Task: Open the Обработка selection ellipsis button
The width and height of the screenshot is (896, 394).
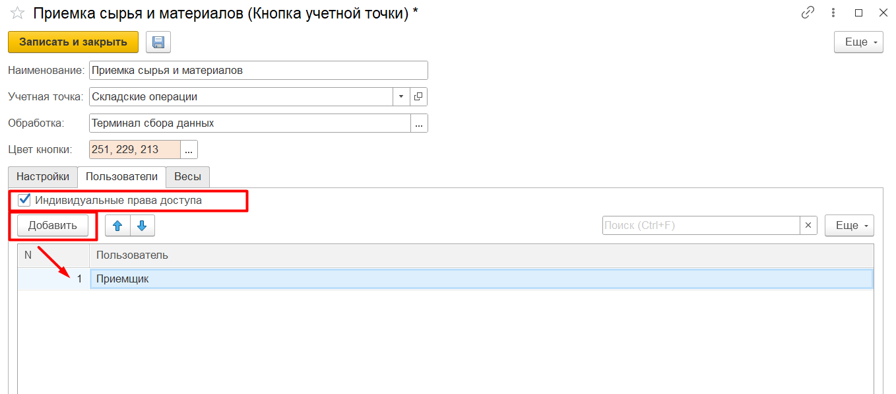Action: click(x=419, y=123)
